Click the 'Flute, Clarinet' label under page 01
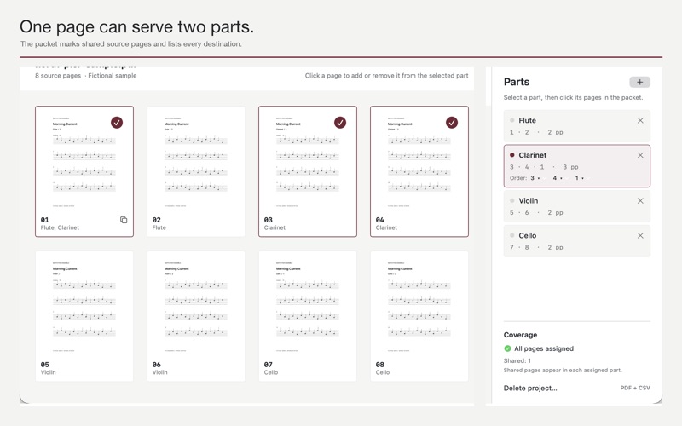The width and height of the screenshot is (682, 426). [60, 227]
